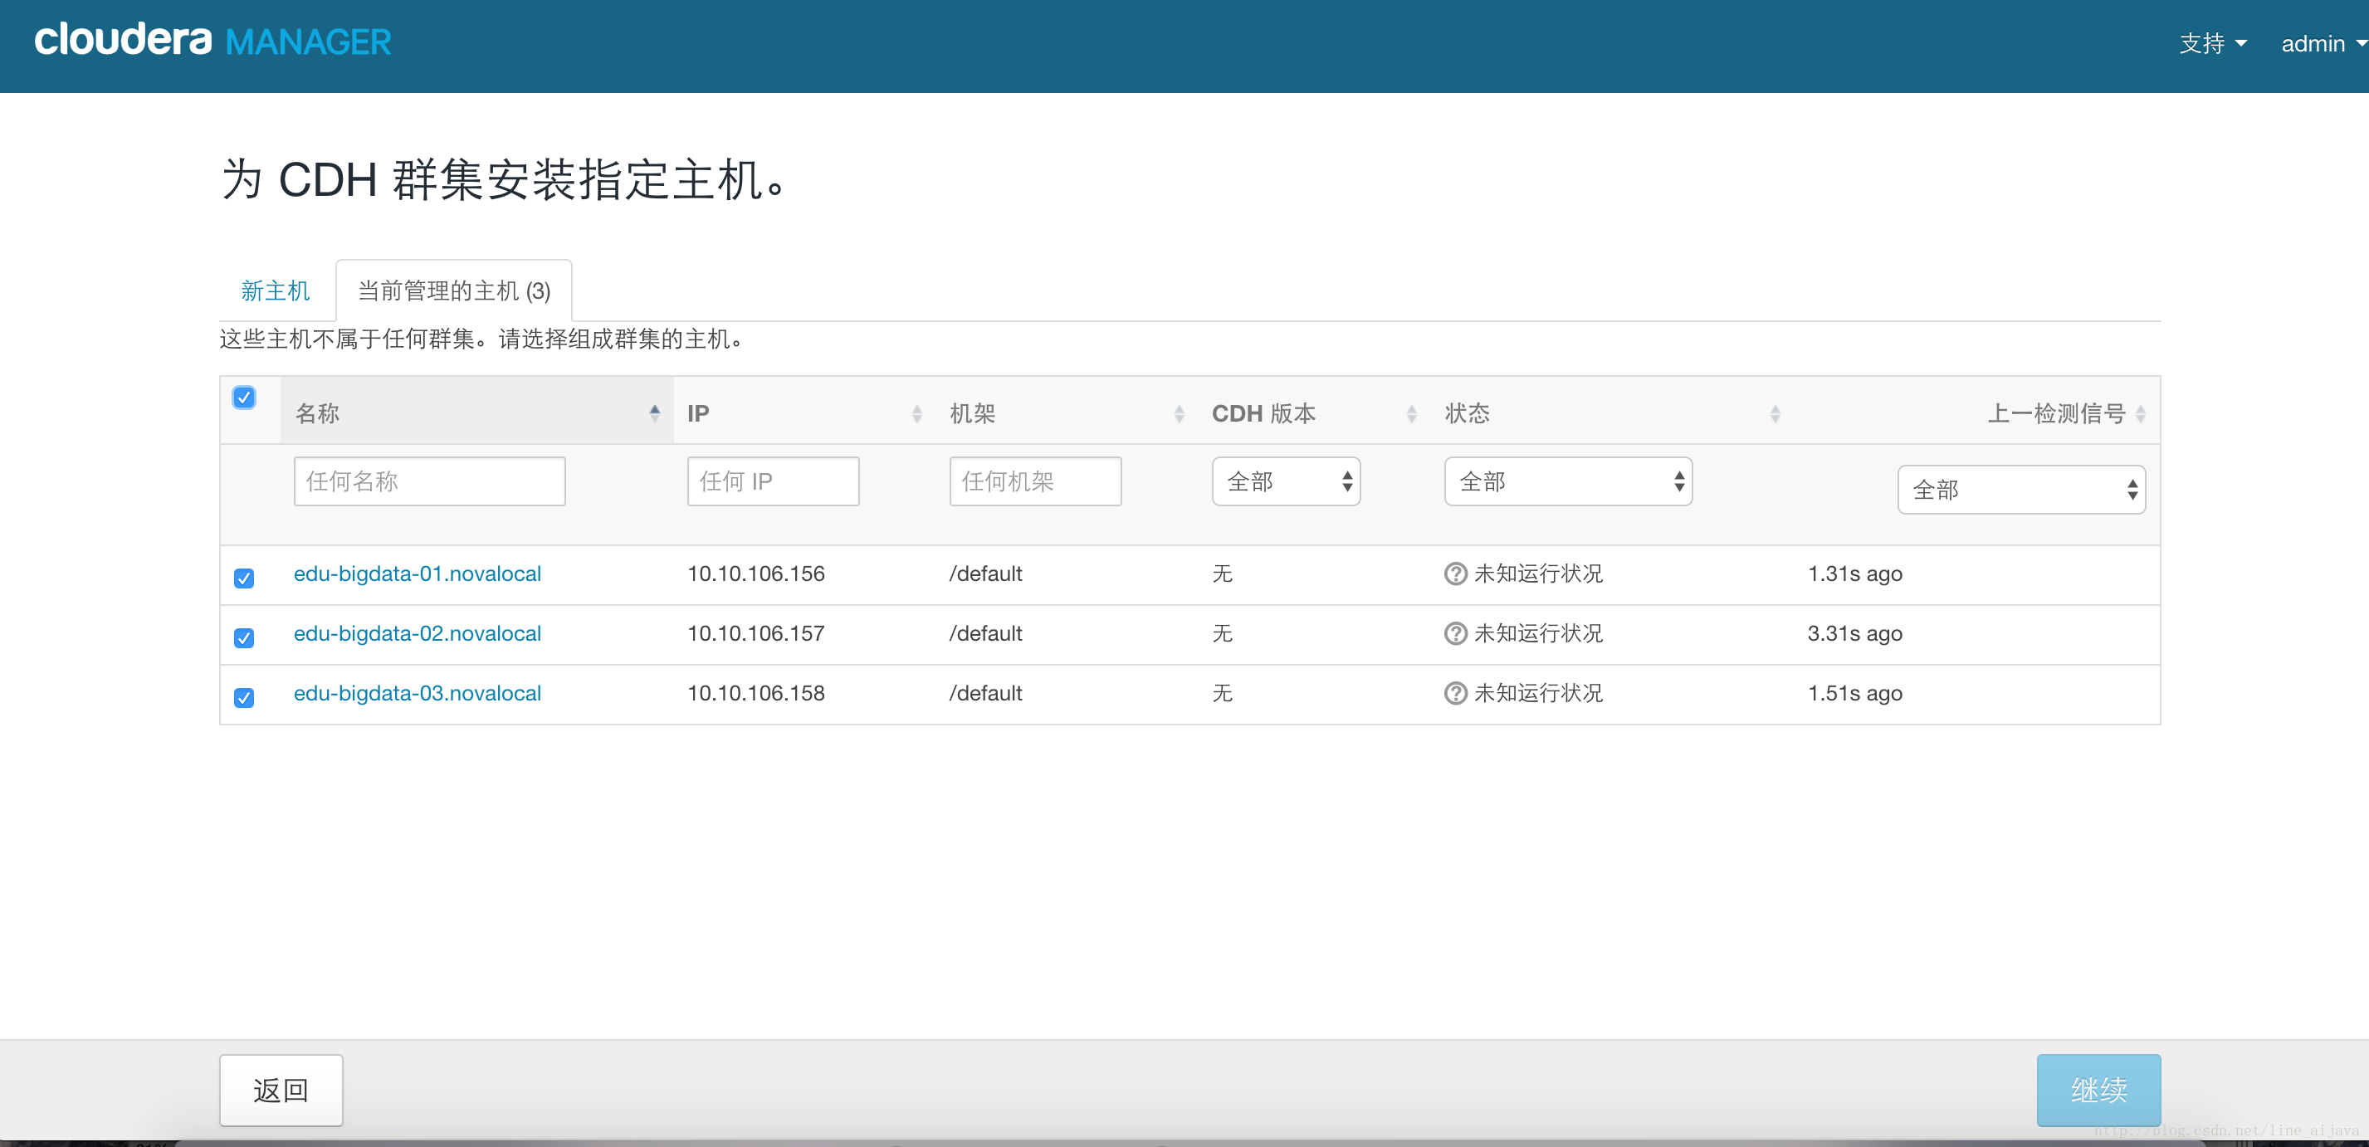This screenshot has width=2369, height=1147.
Task: Click unknown-health icon for edu-bigdata-03
Action: [x=1455, y=694]
